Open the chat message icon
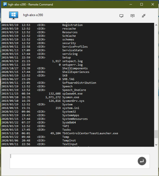This screenshot has height=176, width=159. (x=132, y=16)
